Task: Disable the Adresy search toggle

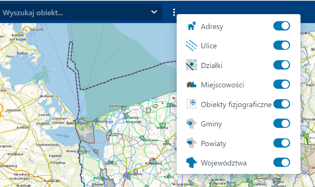Action: click(x=282, y=26)
